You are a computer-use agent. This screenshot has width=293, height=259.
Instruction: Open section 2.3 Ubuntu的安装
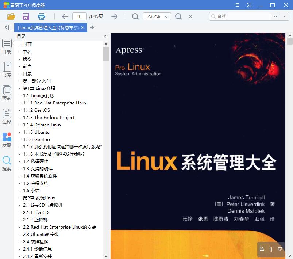41,234
